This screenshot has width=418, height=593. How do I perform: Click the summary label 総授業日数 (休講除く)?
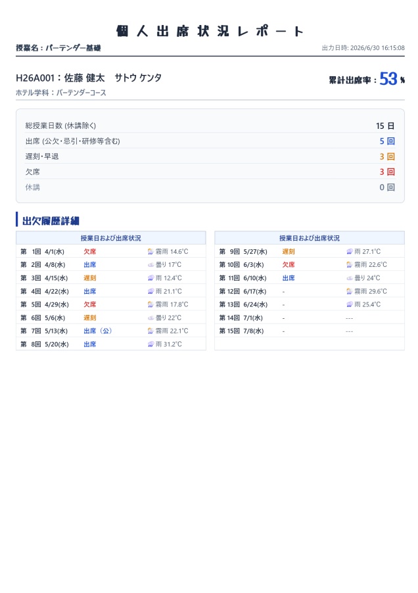pos(61,126)
